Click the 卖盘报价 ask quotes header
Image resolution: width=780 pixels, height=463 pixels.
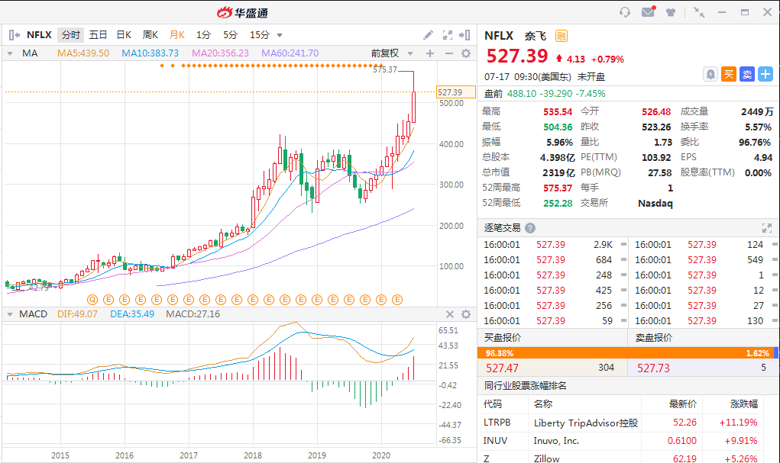tap(654, 338)
